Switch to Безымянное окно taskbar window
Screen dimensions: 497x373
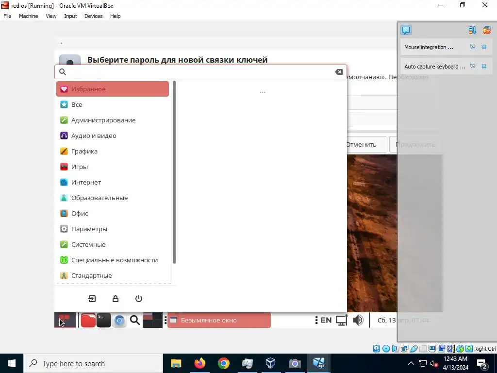coord(219,320)
